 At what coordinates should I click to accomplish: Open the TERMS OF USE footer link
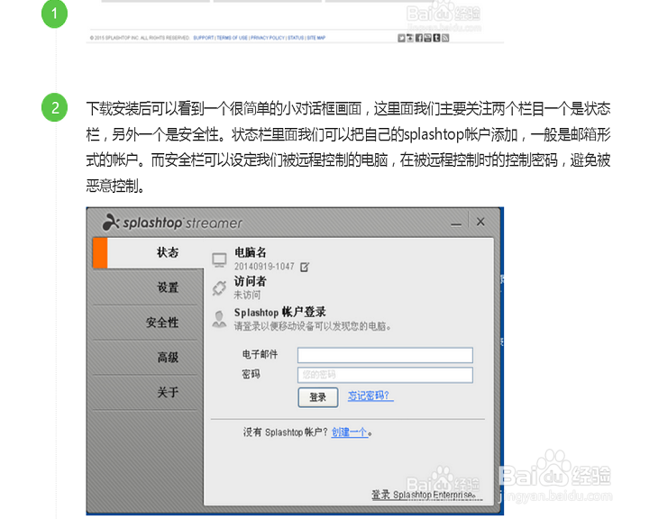pyautogui.click(x=233, y=38)
